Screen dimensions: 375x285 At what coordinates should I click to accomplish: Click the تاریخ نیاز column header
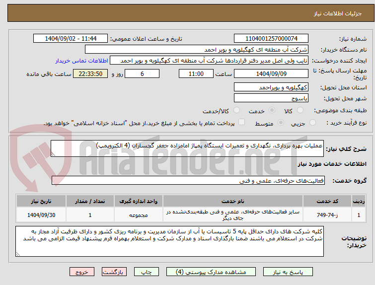(41, 201)
